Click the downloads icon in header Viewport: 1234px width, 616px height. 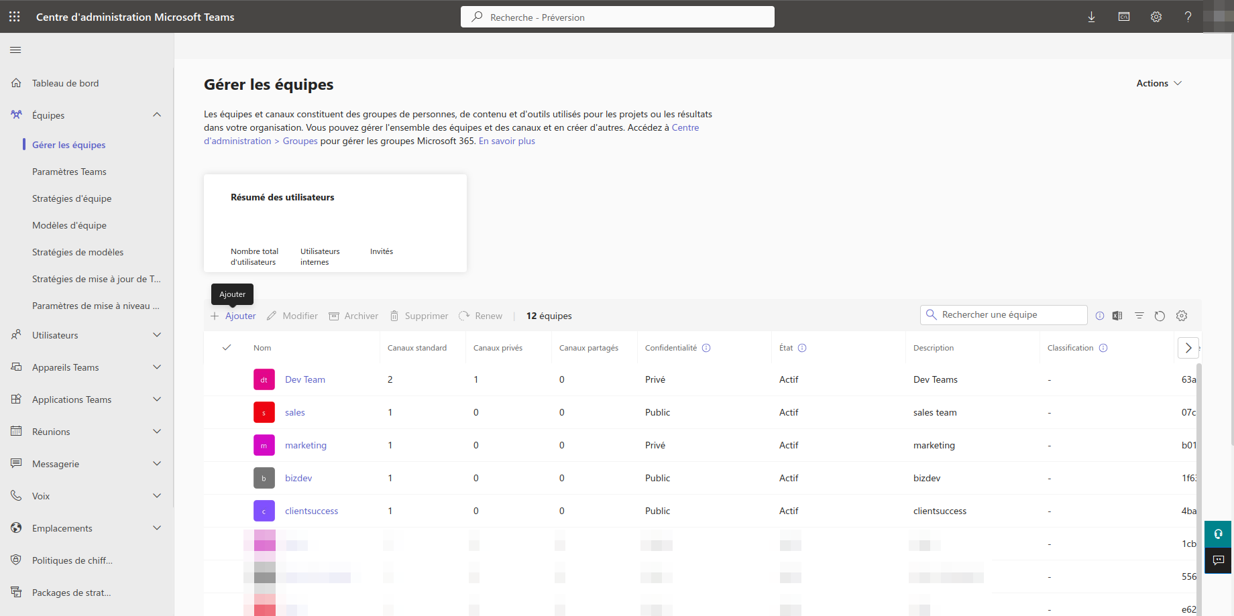click(1092, 17)
